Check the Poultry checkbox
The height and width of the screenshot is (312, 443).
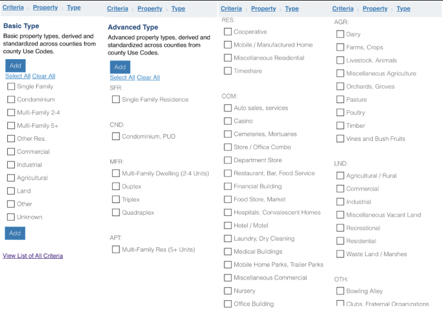340,113
